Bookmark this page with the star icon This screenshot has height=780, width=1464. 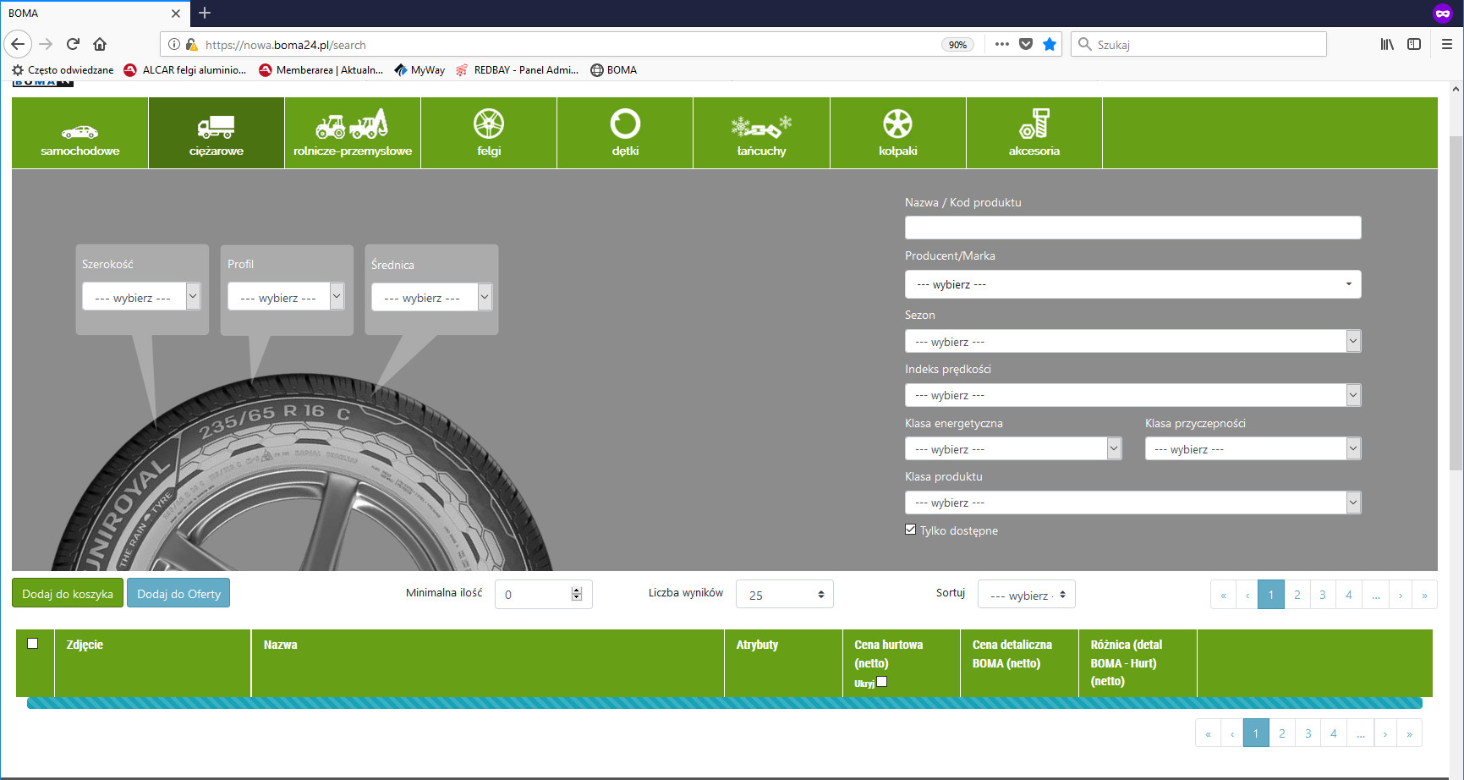1050,45
